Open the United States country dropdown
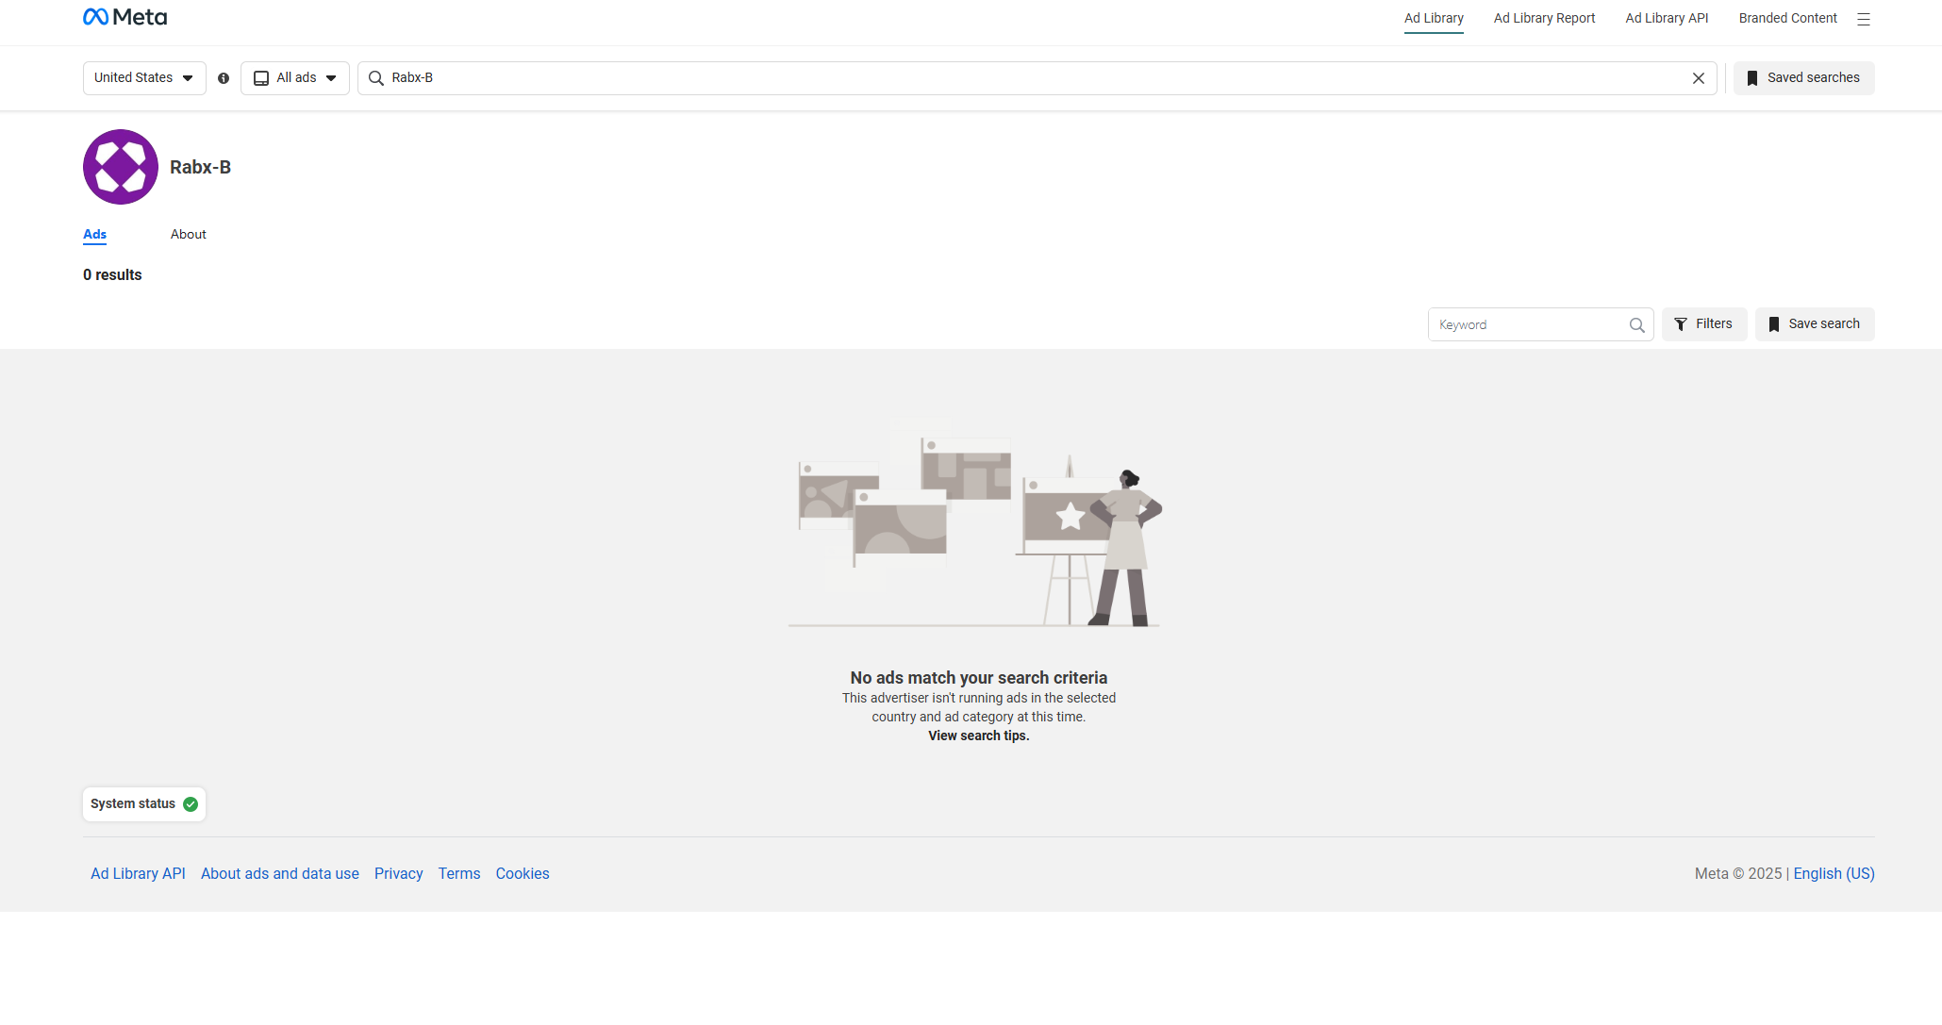Screen dimensions: 1942x1025 [144, 78]
